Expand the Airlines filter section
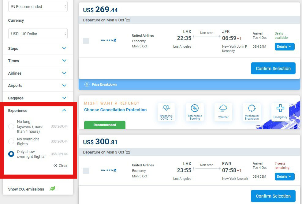The image size is (302, 204). 38,73
